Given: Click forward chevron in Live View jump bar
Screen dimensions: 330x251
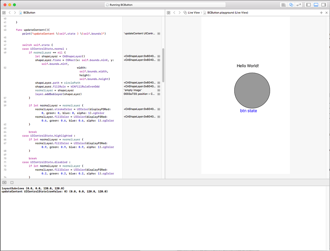Looking at the screenshot, I should pyautogui.click(x=179, y=13).
